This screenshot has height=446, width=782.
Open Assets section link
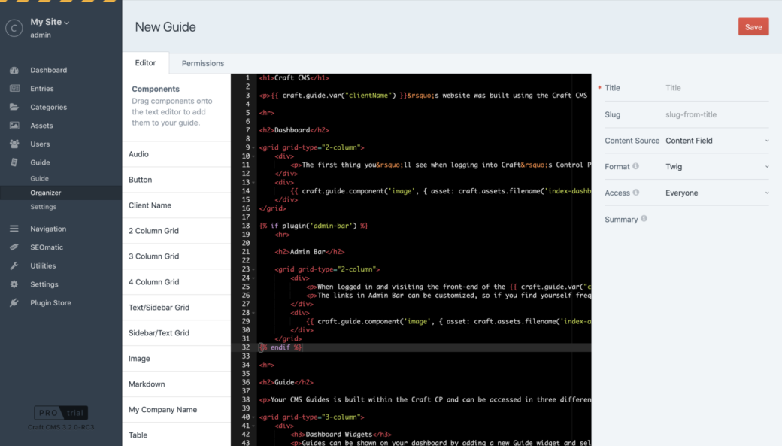coord(41,126)
